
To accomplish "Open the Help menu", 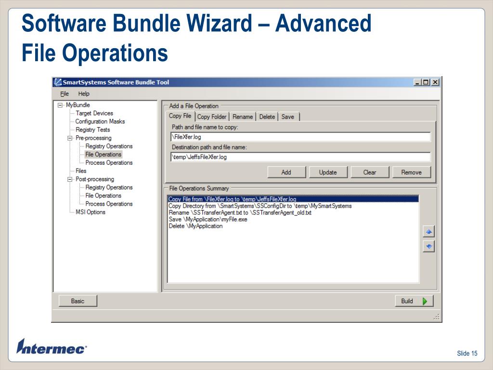I will click(84, 94).
